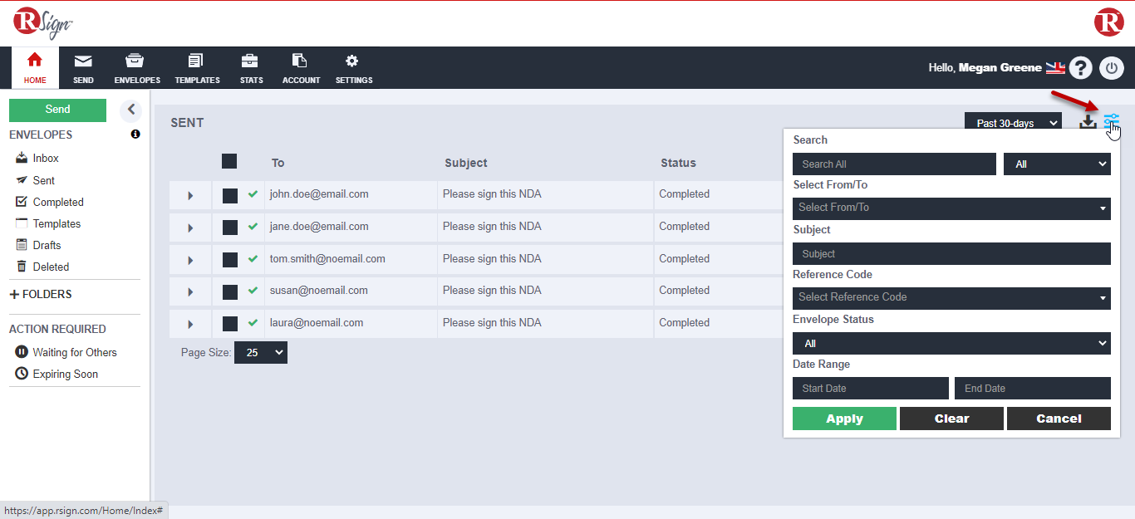
Task: Open Waiting for Others in sidebar
Action: coord(74,352)
